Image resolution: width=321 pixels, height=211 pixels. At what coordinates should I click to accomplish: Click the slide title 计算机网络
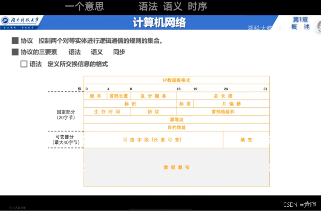(159, 22)
